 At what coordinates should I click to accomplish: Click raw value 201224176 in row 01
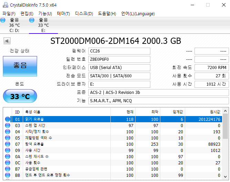pyautogui.click(x=209, y=119)
